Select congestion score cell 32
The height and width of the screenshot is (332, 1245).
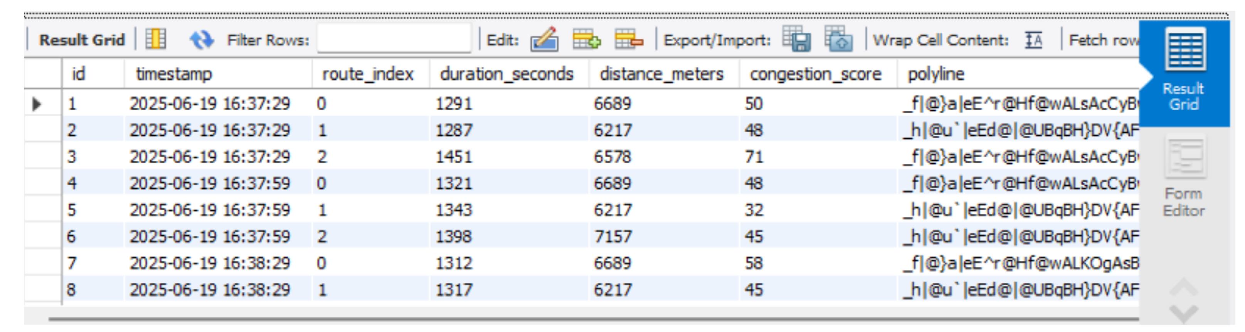coord(818,210)
